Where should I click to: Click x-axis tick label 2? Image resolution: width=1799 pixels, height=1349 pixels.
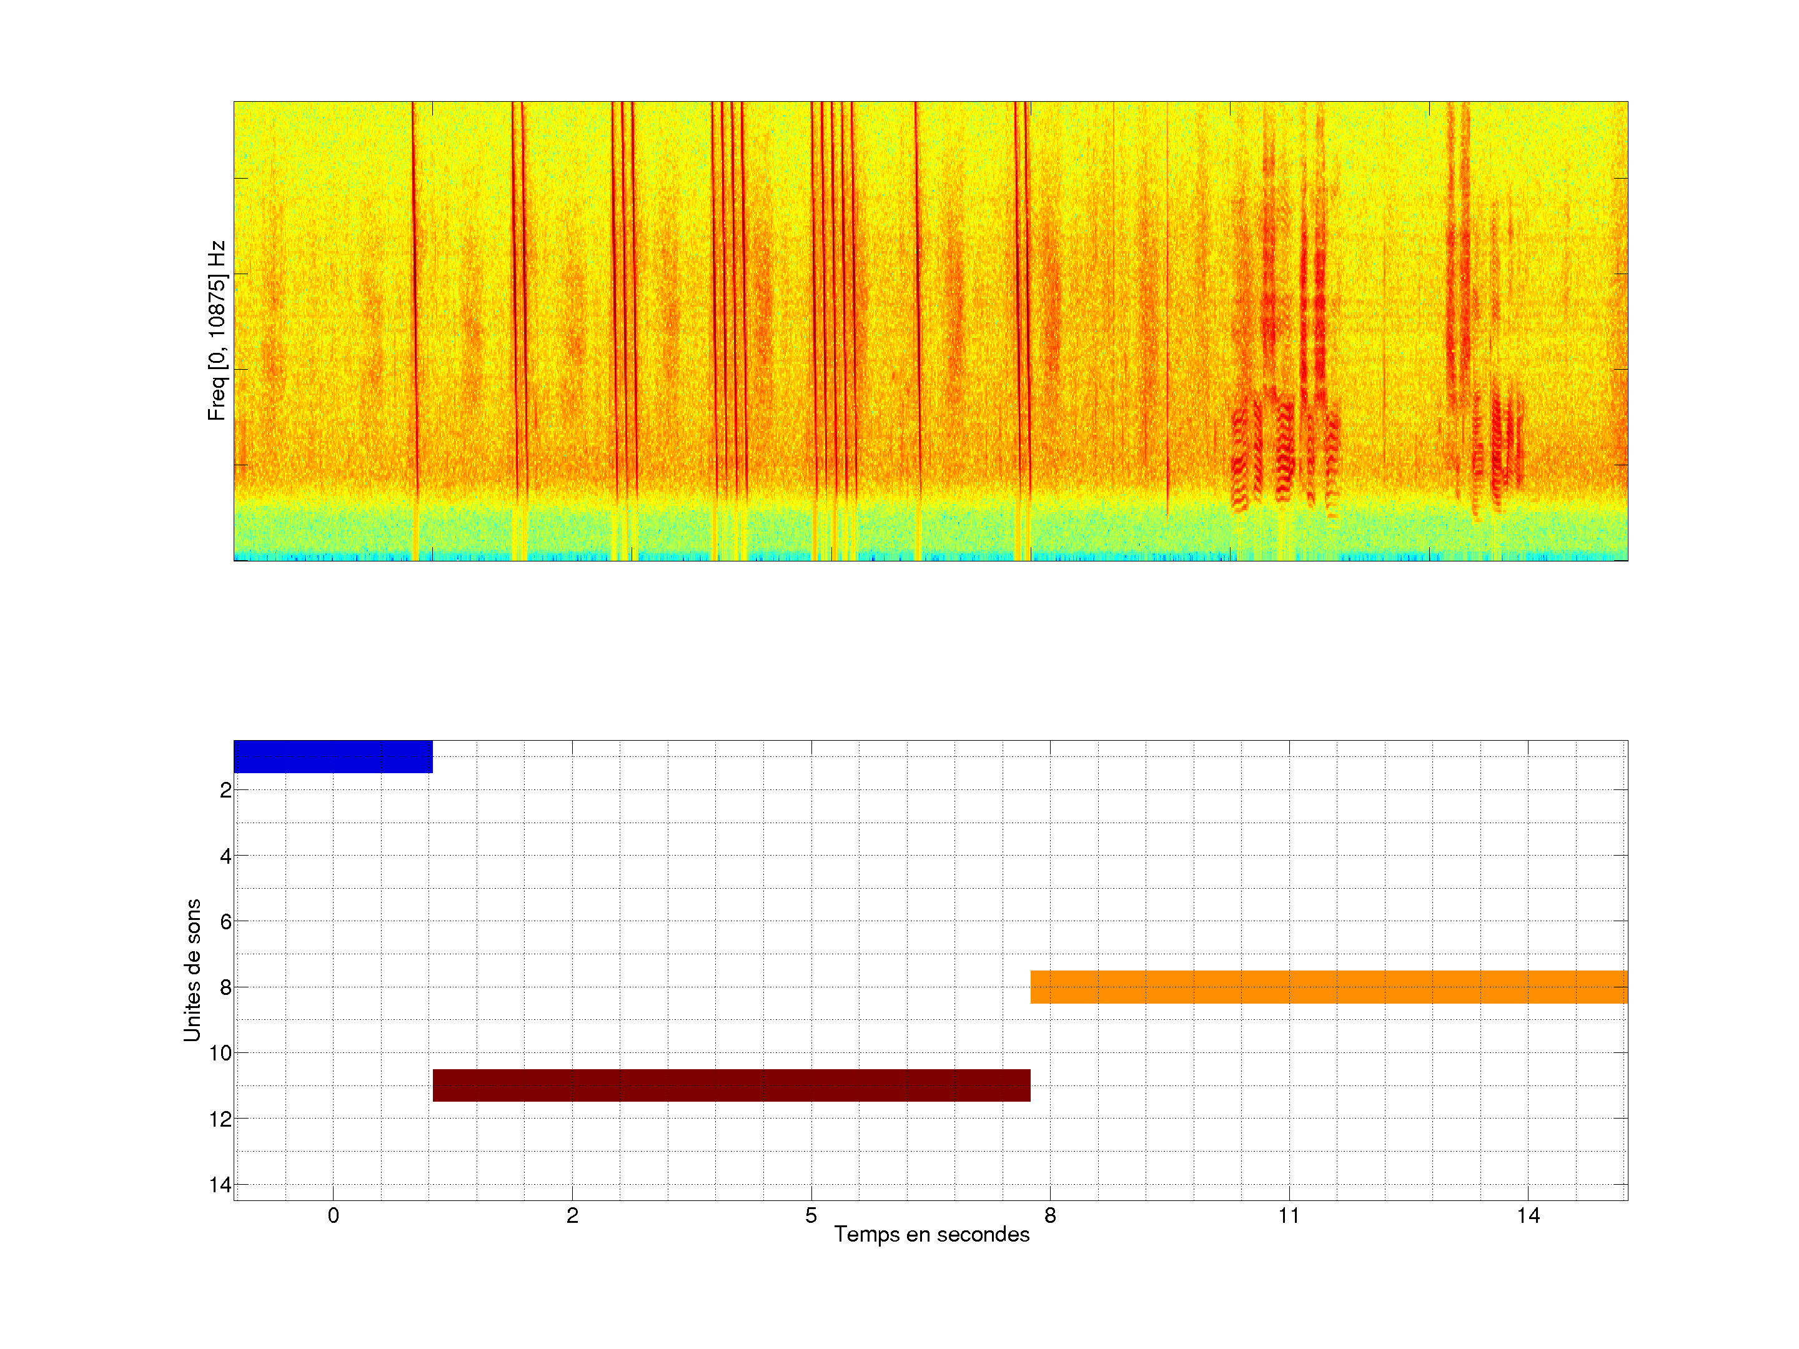[573, 1215]
